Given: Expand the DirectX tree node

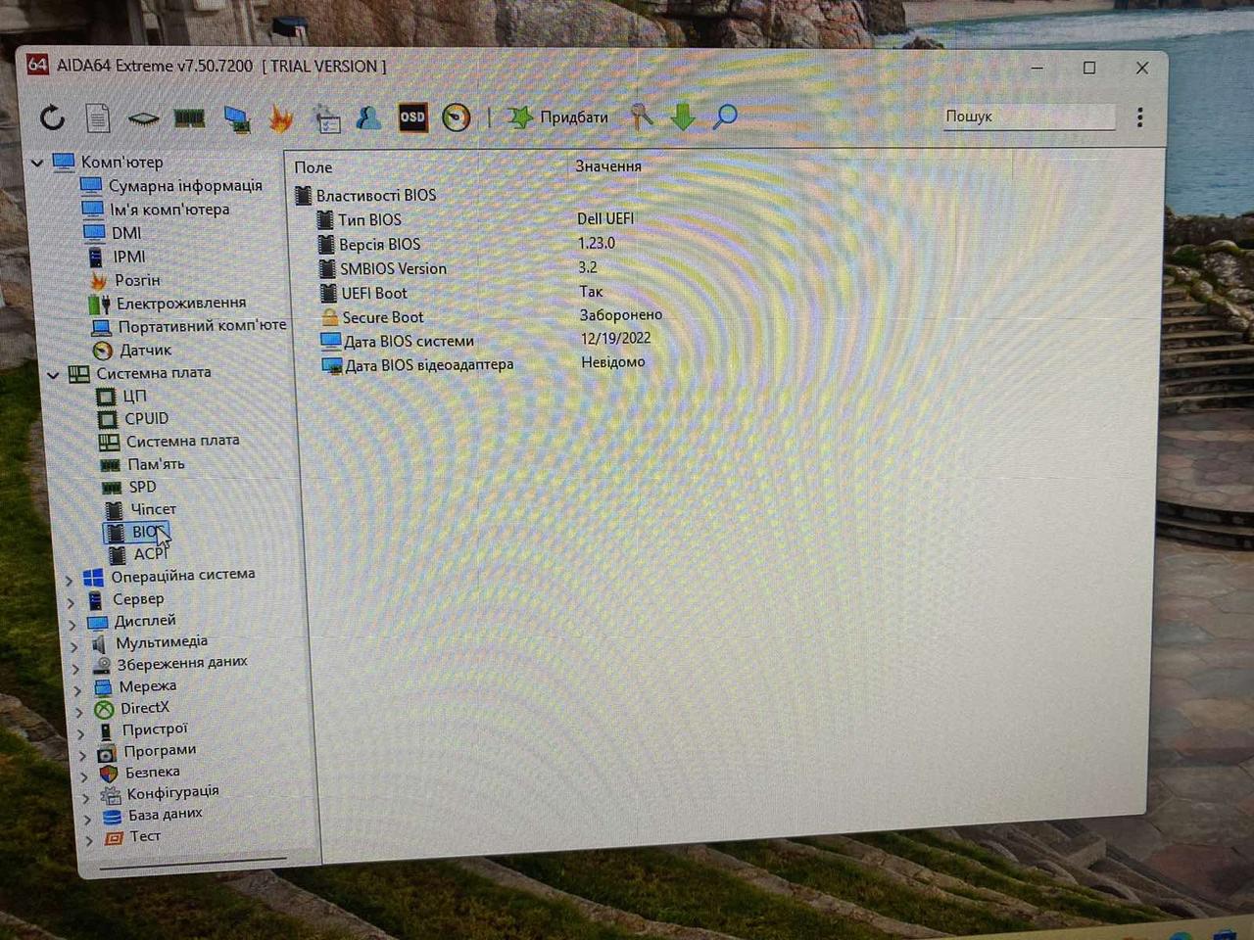Looking at the screenshot, I should click(80, 712).
